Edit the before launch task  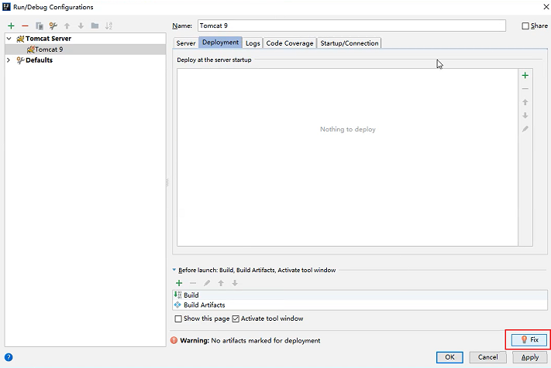coord(207,283)
